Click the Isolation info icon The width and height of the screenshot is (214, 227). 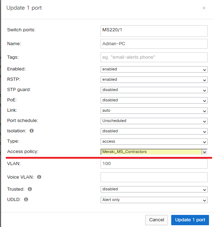click(32, 131)
